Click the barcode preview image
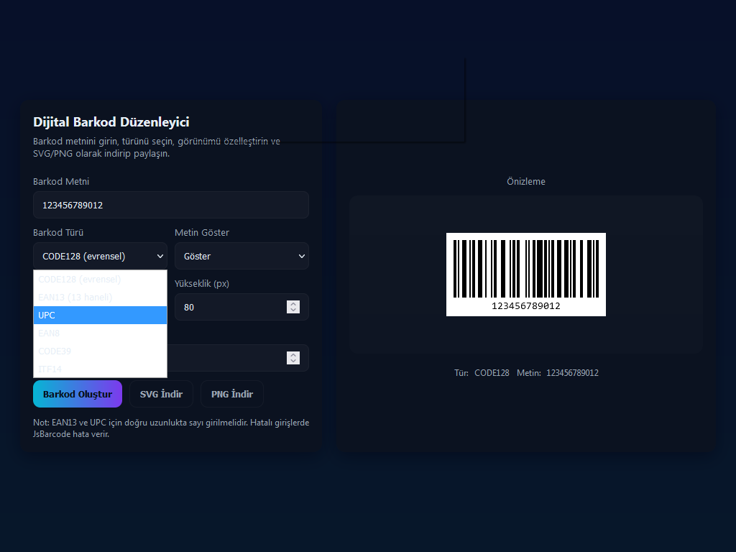The image size is (736, 552). click(x=525, y=268)
